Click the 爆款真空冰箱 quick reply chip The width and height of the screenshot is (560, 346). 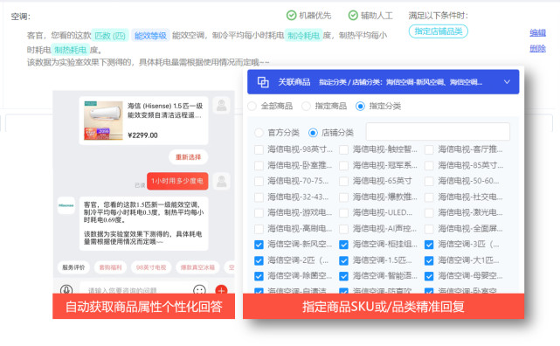point(197,267)
